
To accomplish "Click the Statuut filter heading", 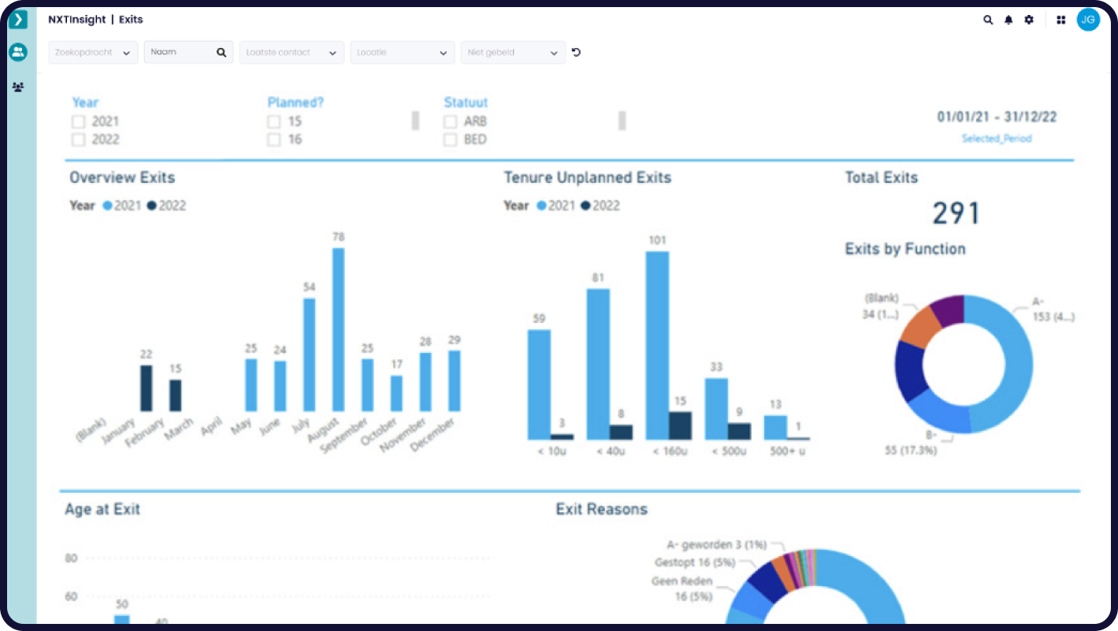I will click(466, 102).
